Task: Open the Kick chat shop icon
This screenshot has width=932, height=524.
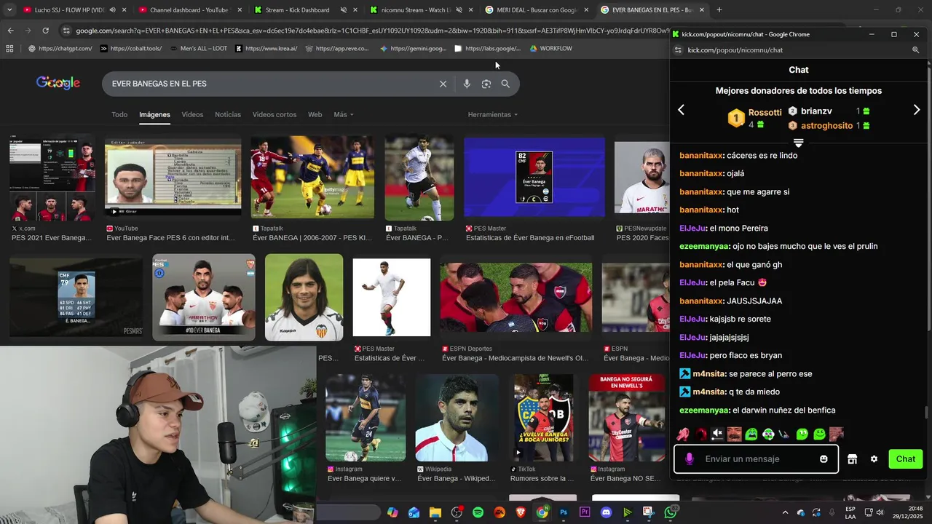Action: (852, 459)
